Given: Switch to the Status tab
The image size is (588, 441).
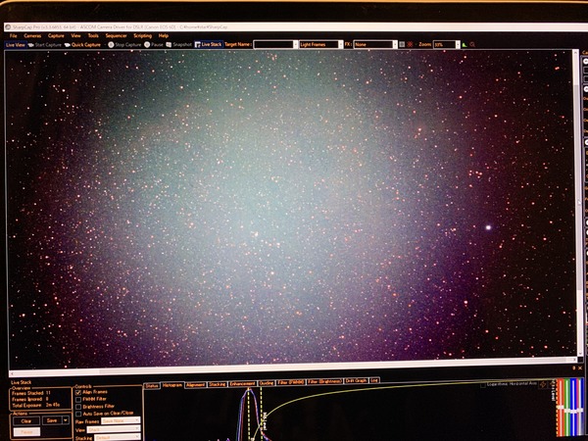Looking at the screenshot, I should click(x=152, y=385).
